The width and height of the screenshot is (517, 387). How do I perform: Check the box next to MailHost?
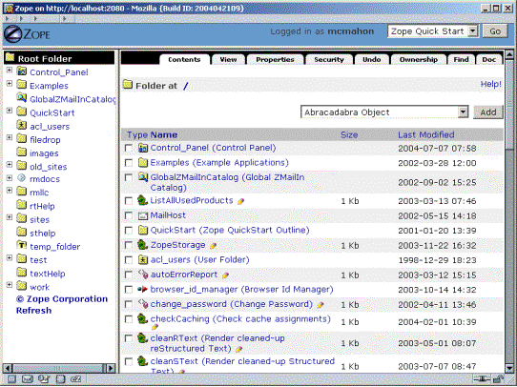pos(129,215)
